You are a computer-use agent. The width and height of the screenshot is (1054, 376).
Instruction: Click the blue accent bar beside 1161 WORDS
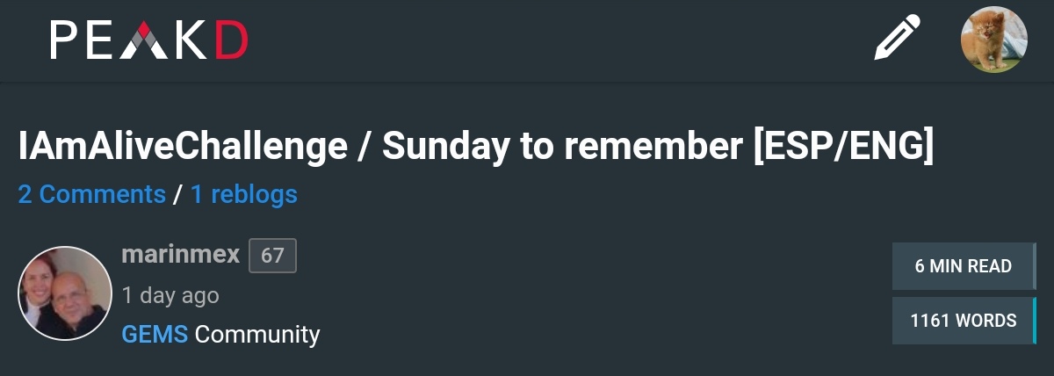(x=1035, y=321)
